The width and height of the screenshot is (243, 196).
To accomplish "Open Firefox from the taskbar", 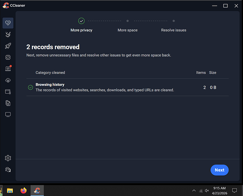I will (x=23, y=191).
